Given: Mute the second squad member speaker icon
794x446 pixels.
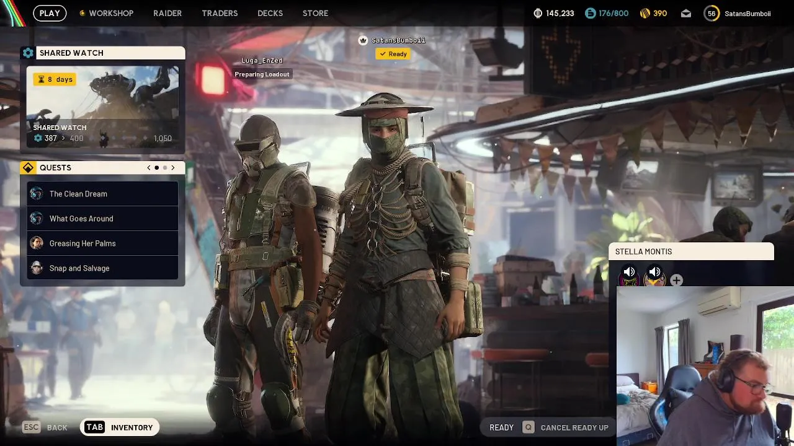Looking at the screenshot, I should pyautogui.click(x=654, y=272).
